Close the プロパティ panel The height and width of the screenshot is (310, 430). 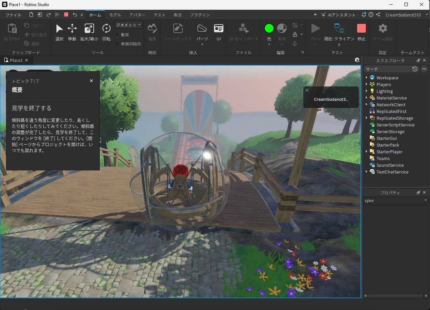[424, 192]
